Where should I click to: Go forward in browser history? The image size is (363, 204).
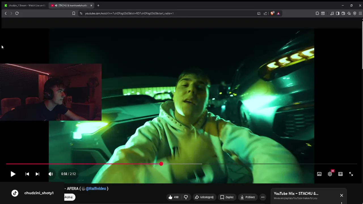click(11, 13)
